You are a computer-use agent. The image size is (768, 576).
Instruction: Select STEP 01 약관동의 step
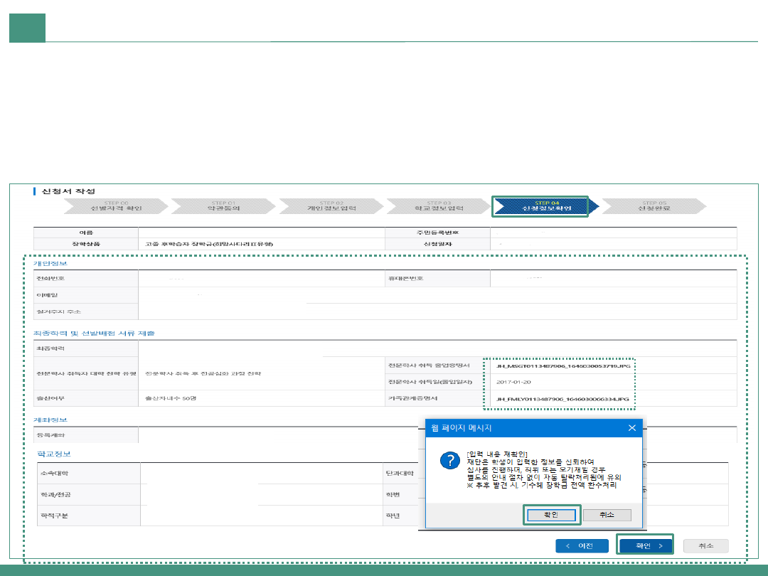click(x=223, y=206)
